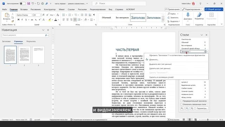
Task: Open the Вставка ribbon tab
Action: [24, 10]
